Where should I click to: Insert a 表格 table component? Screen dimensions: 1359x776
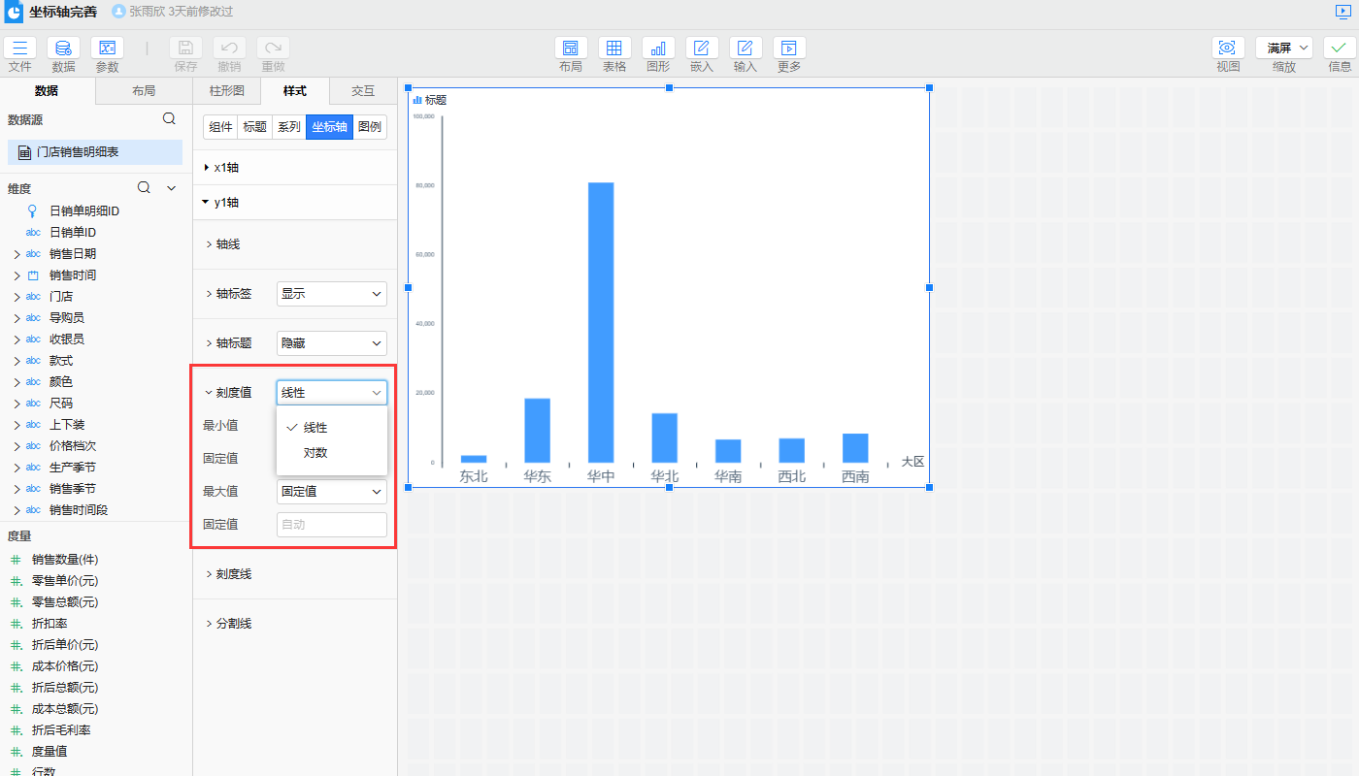tap(614, 48)
